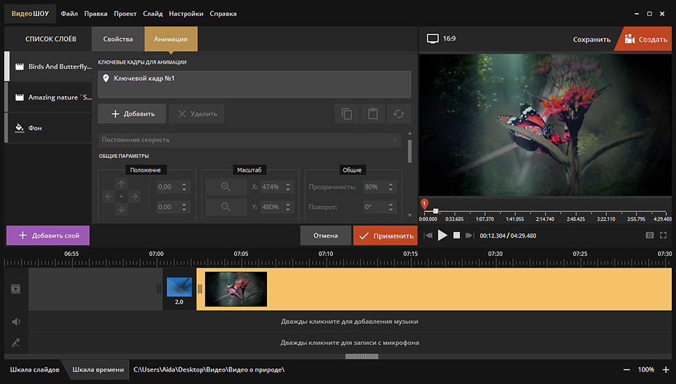Paste keyframe parameters icon
This screenshot has width=676, height=384.
(372, 114)
